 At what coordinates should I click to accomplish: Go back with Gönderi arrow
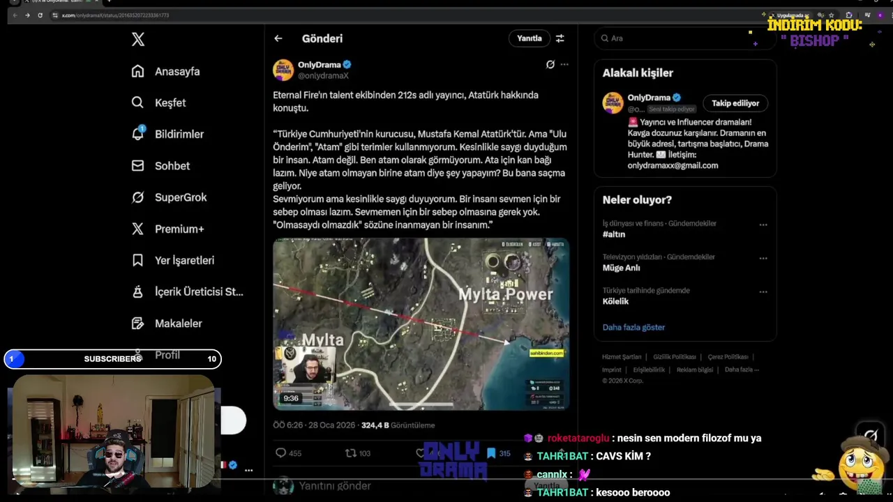coord(278,39)
